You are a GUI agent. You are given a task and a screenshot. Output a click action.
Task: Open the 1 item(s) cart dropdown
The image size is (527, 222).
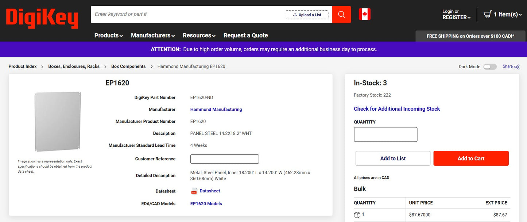tap(508, 15)
